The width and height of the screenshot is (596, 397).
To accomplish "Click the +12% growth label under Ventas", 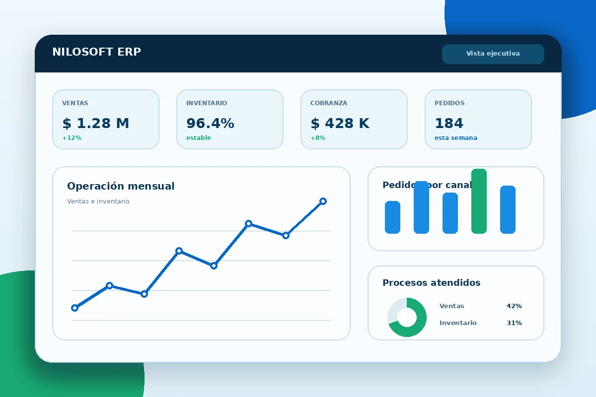I will click(72, 138).
